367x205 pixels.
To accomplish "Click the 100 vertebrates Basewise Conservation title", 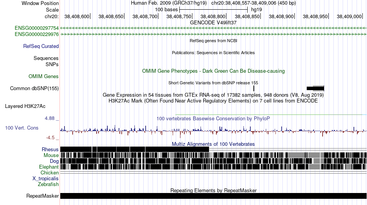I will (213, 118).
